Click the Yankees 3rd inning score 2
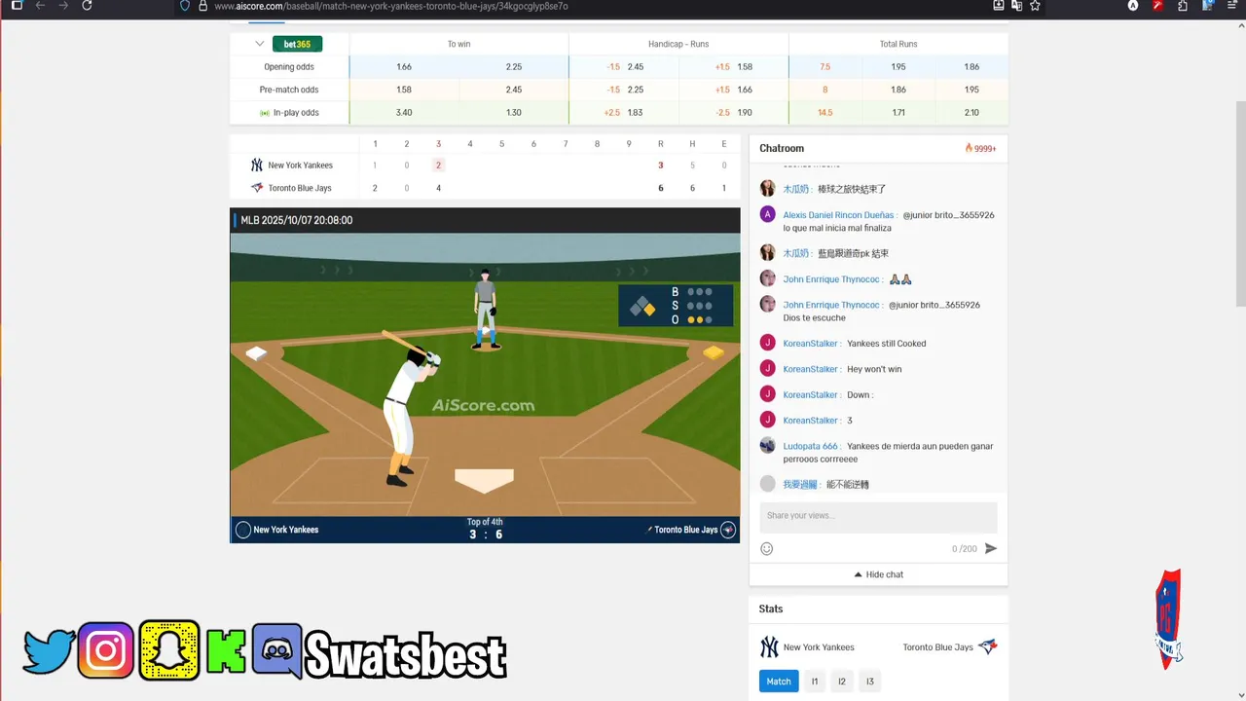This screenshot has width=1246, height=701. click(439, 166)
